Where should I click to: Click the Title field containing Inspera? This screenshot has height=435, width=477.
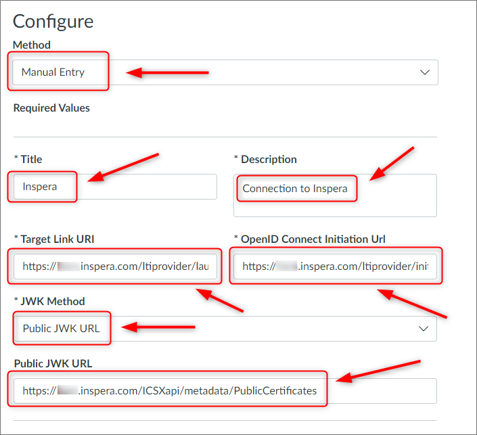[115, 187]
